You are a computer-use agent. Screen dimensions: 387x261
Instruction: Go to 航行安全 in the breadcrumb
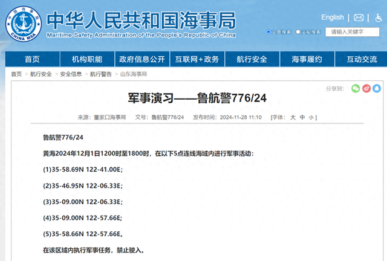pyautogui.click(x=41, y=74)
